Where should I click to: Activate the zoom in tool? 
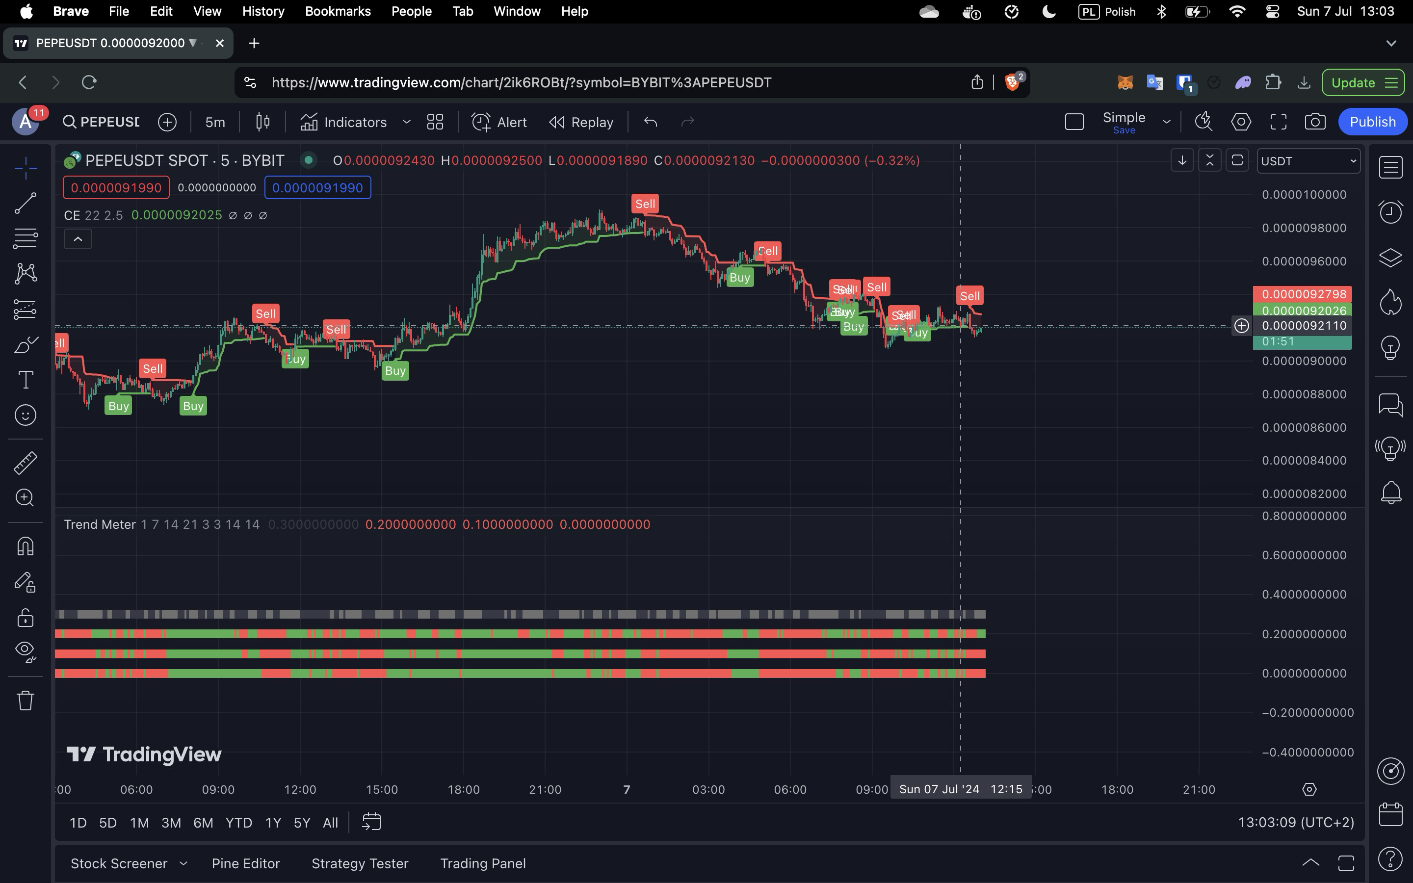[x=25, y=497]
